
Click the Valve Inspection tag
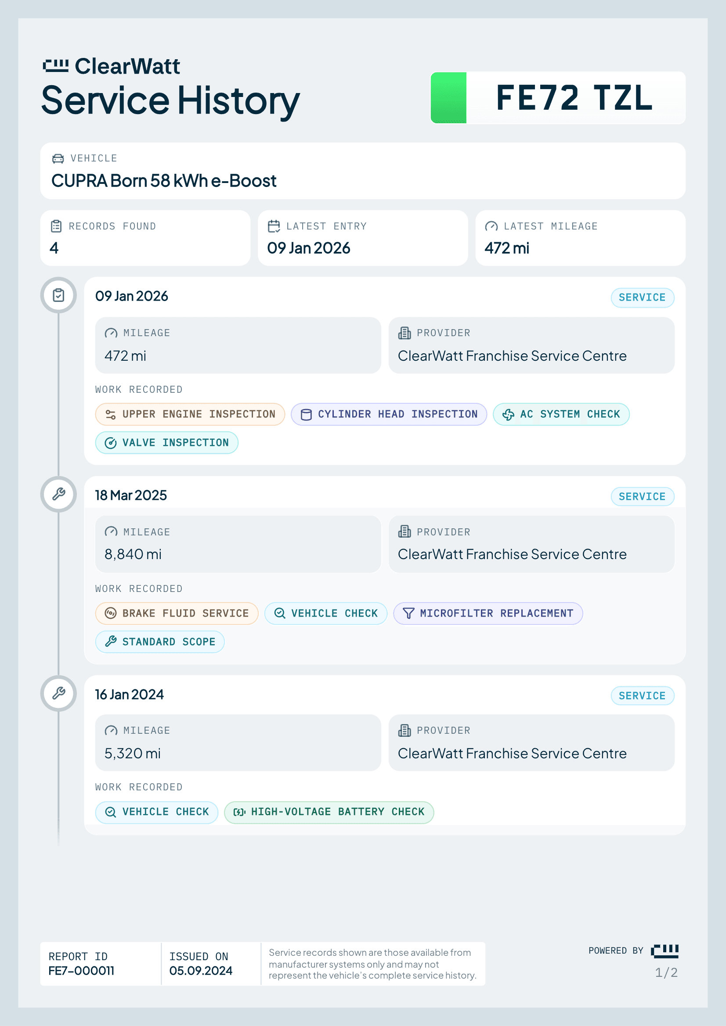[166, 443]
